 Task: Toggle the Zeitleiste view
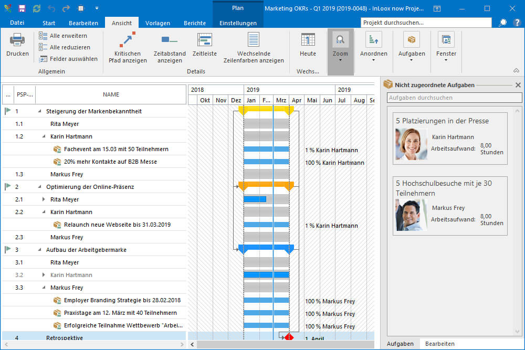tap(205, 45)
